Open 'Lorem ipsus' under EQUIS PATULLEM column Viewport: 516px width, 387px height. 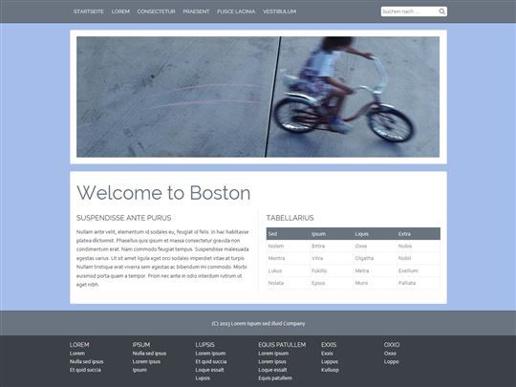(272, 361)
